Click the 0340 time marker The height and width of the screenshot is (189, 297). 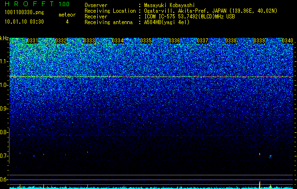pyautogui.click(x=288, y=41)
